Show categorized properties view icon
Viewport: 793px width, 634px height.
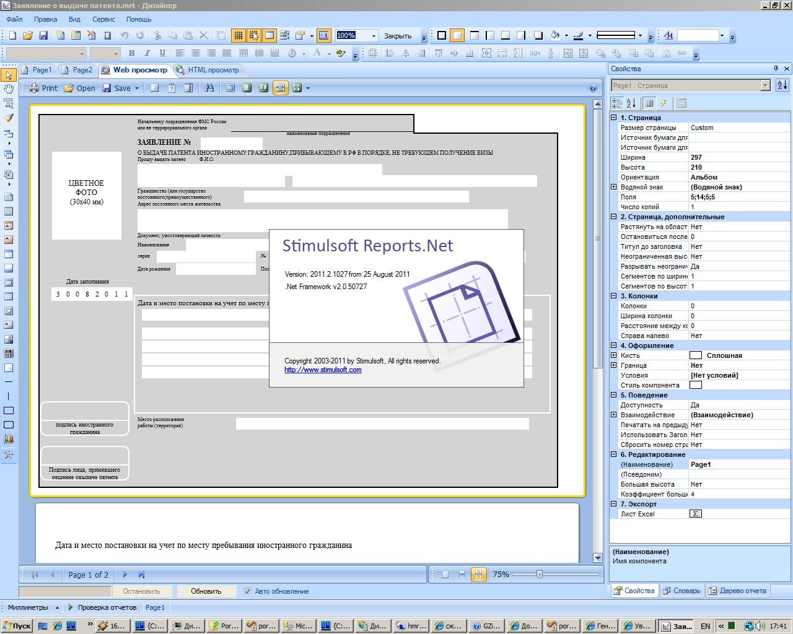[x=617, y=103]
